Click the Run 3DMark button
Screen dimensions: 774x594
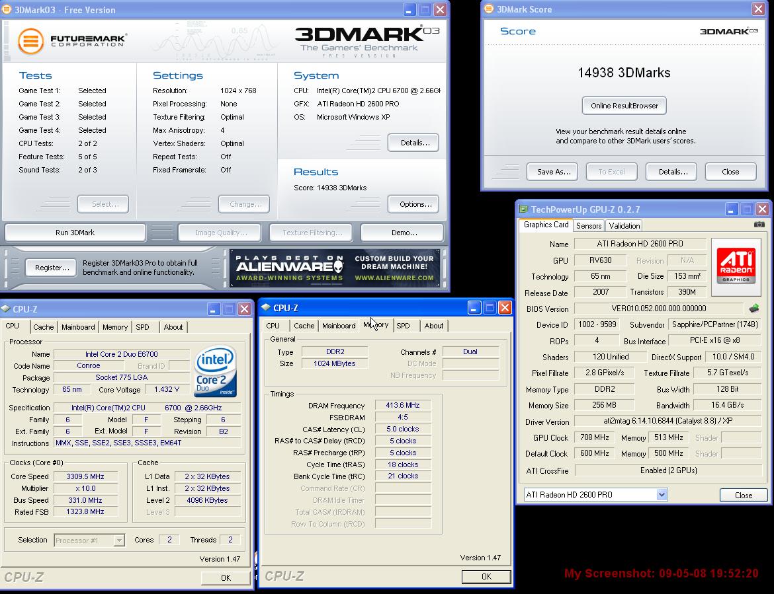point(75,233)
